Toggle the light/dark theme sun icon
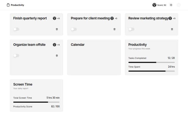This screenshot has height=115, width=188. pyautogui.click(x=171, y=5)
